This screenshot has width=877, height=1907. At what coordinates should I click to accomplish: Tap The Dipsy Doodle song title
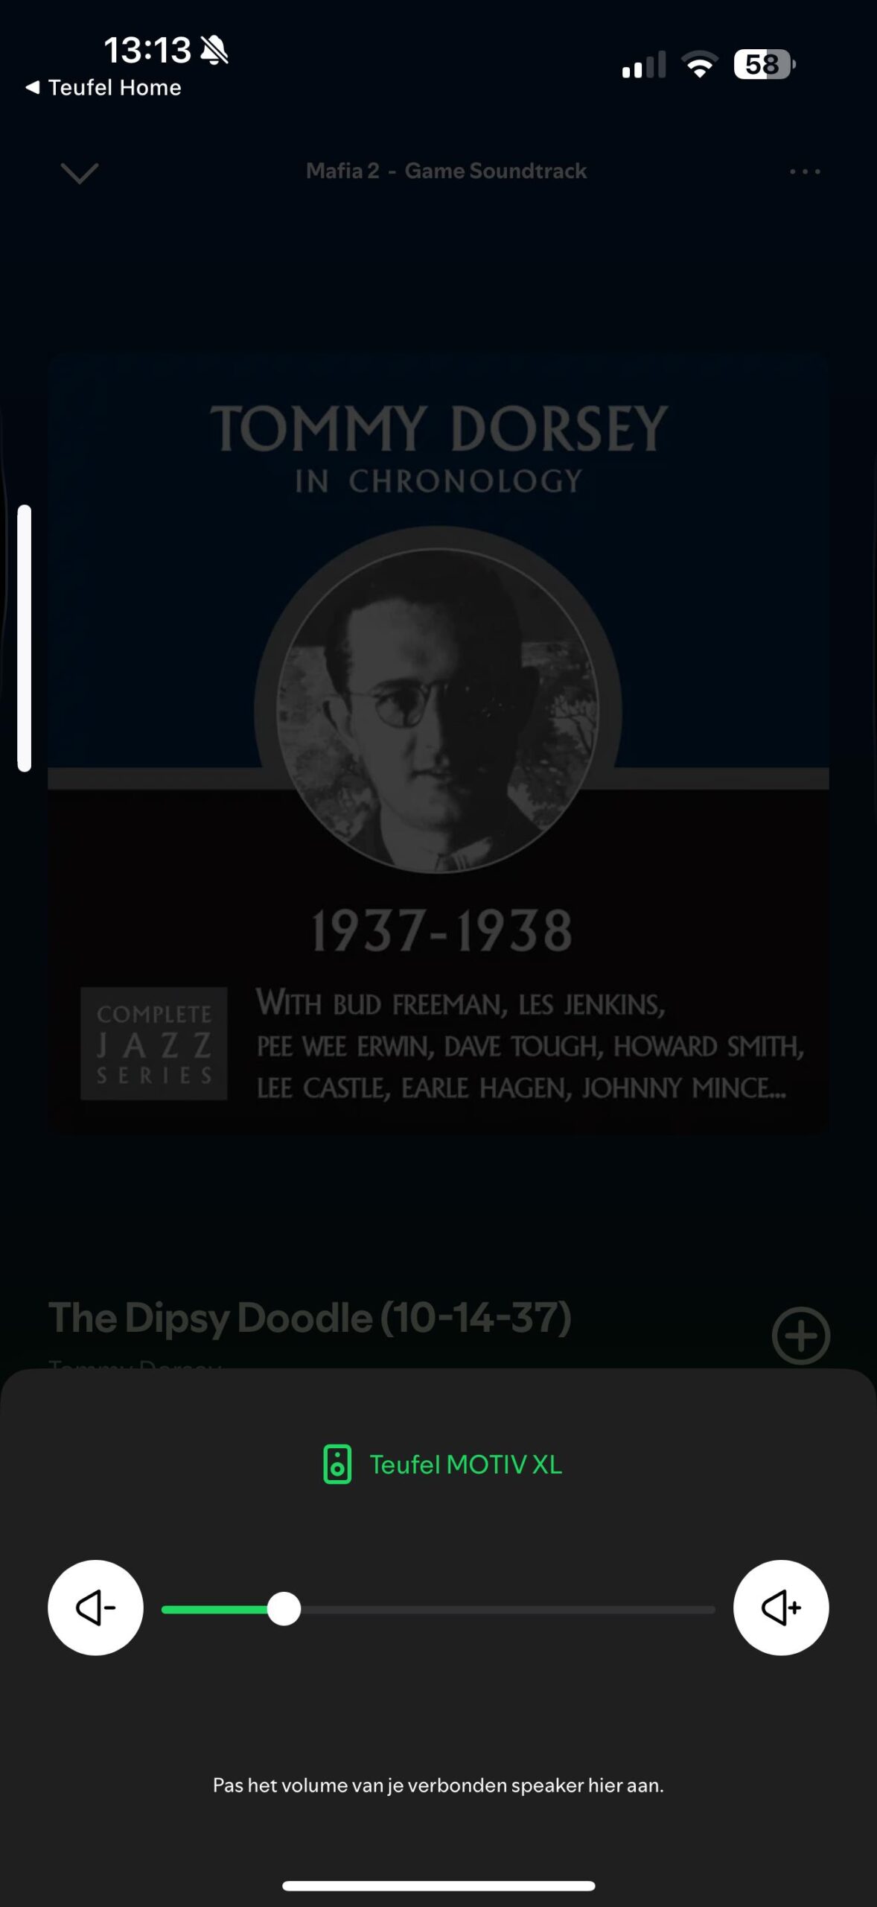click(x=310, y=1317)
